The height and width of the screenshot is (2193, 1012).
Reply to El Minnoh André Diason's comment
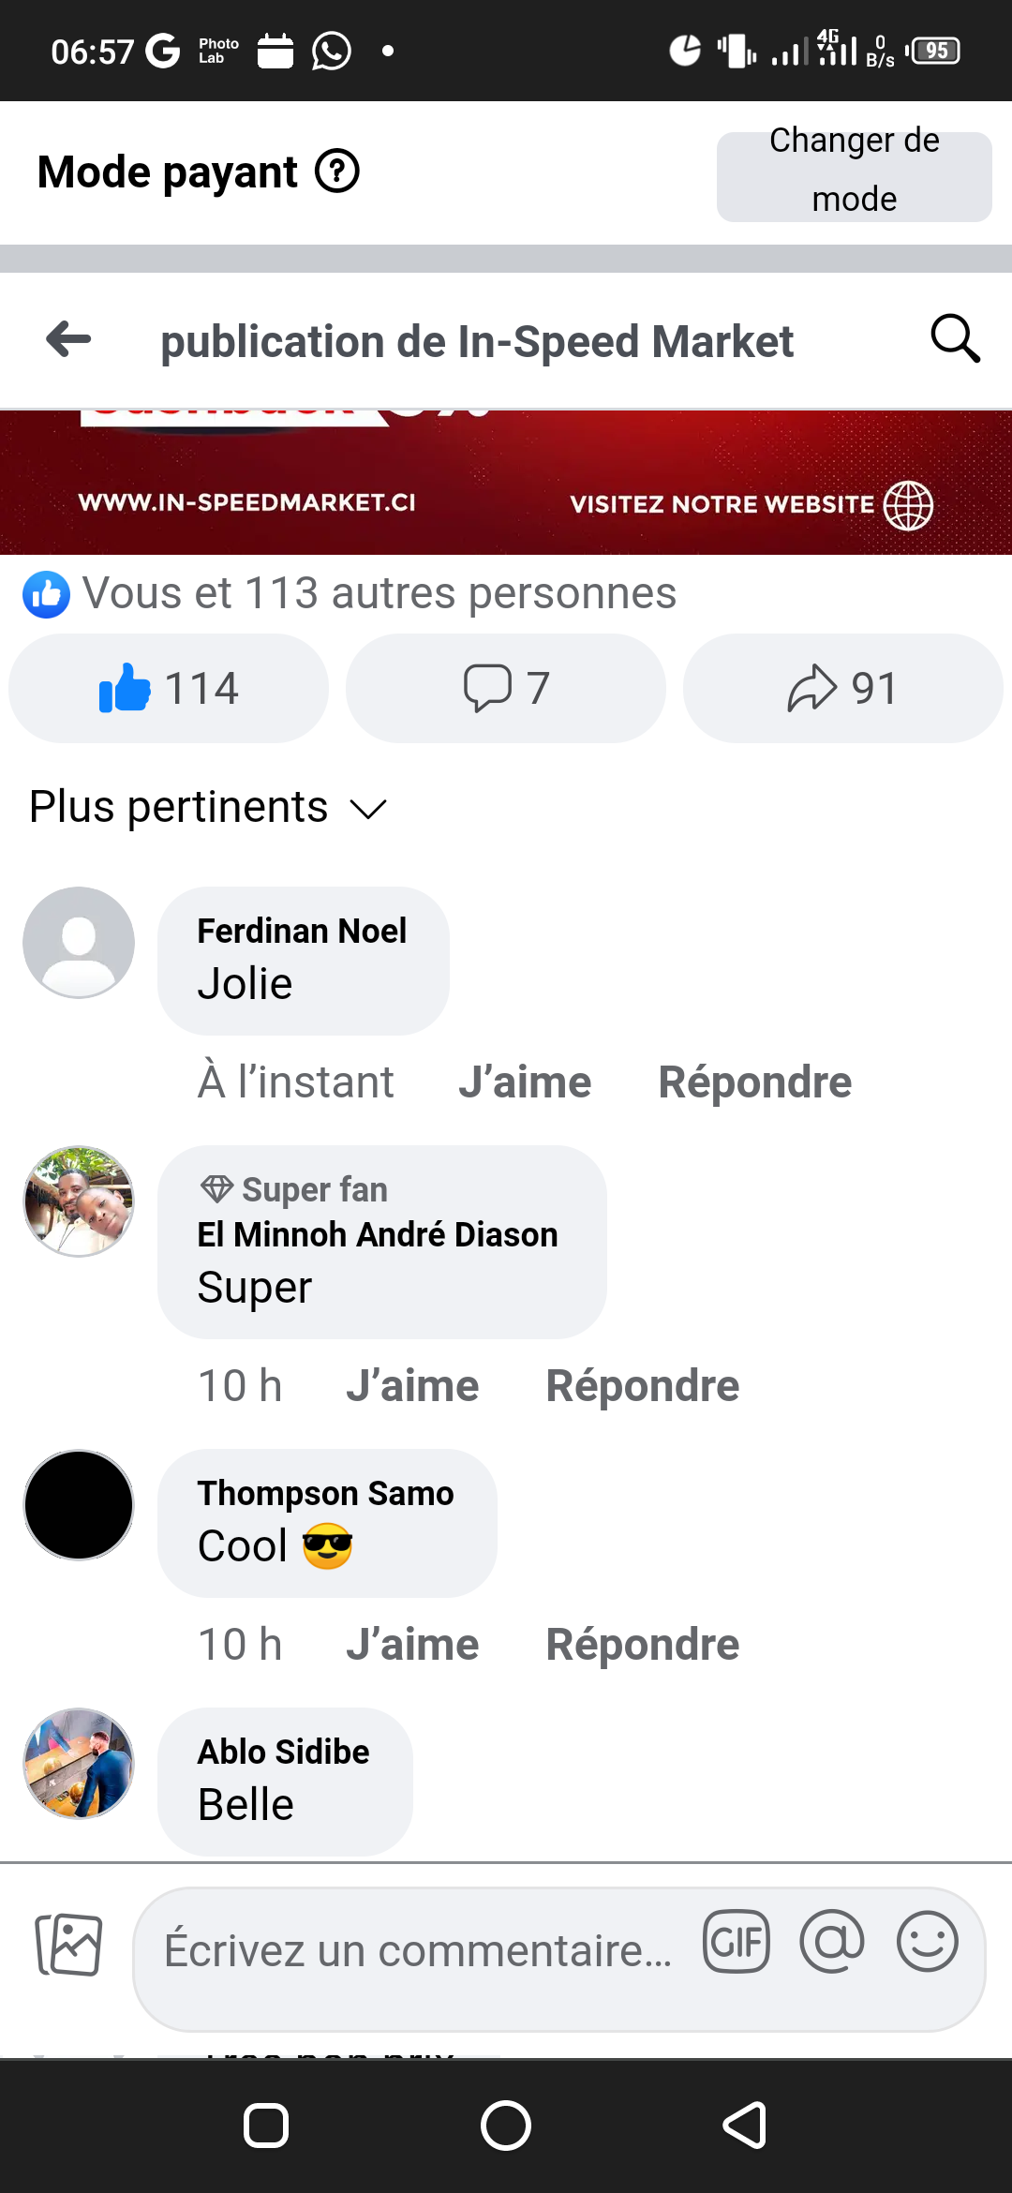click(x=643, y=1386)
